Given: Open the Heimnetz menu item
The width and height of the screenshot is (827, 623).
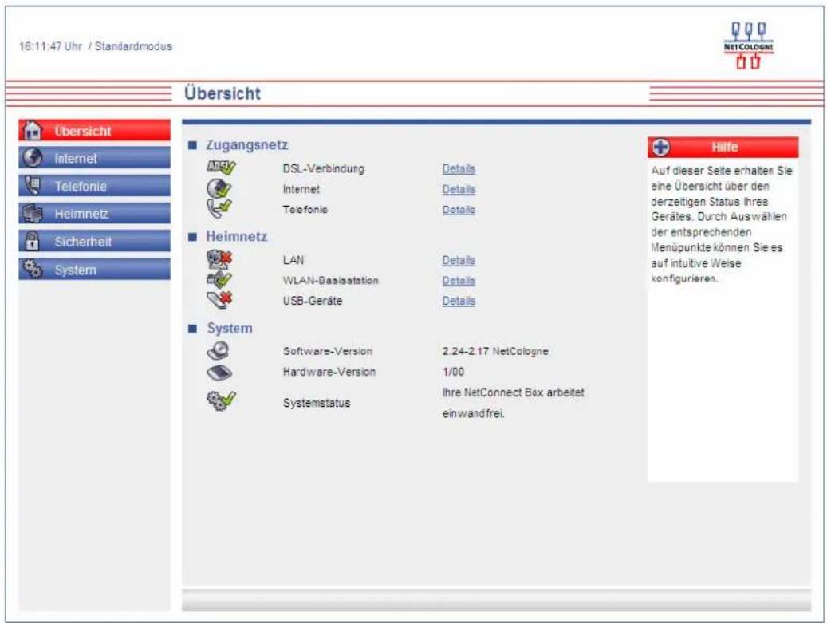Looking at the screenshot, I should click(94, 213).
